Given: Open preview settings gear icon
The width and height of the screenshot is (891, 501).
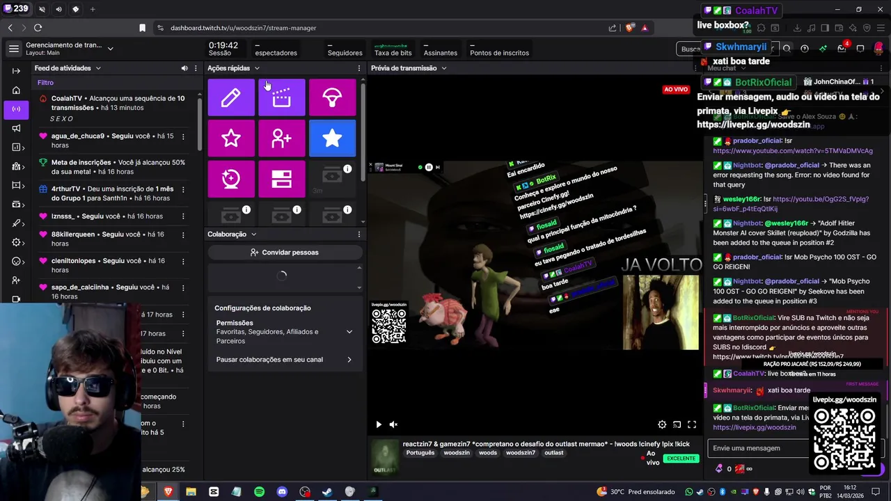Looking at the screenshot, I should (662, 424).
